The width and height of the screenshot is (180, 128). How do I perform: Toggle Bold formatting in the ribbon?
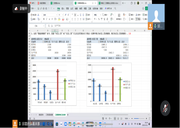click(44, 19)
